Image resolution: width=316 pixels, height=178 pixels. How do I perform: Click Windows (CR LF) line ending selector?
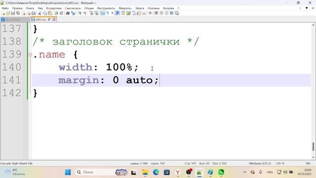pos(260,163)
